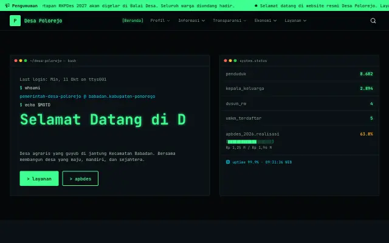The width and height of the screenshot is (389, 243).
Task: Click the dusun_rw row label
Action: 236,103
